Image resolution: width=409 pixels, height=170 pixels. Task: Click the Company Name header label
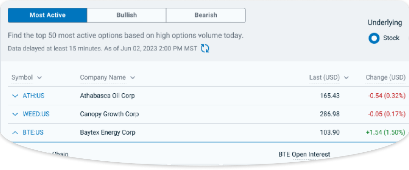pos(103,78)
